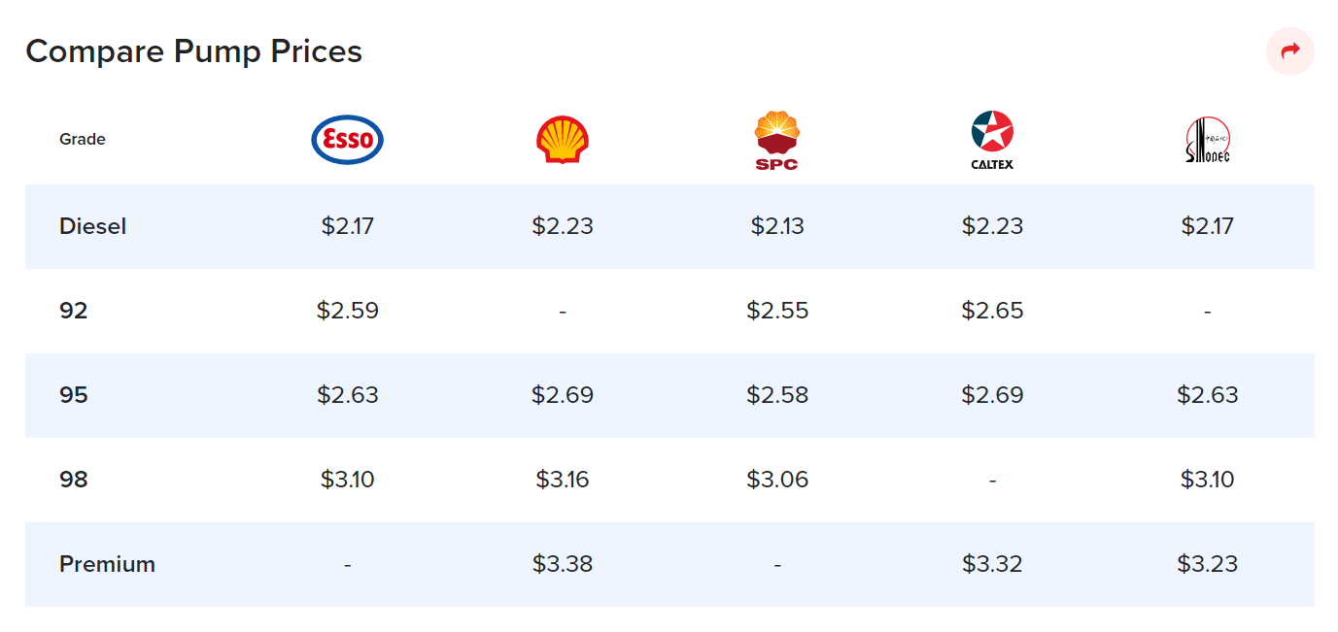Select the Premium grade label
The height and width of the screenshot is (632, 1338).
click(x=107, y=564)
